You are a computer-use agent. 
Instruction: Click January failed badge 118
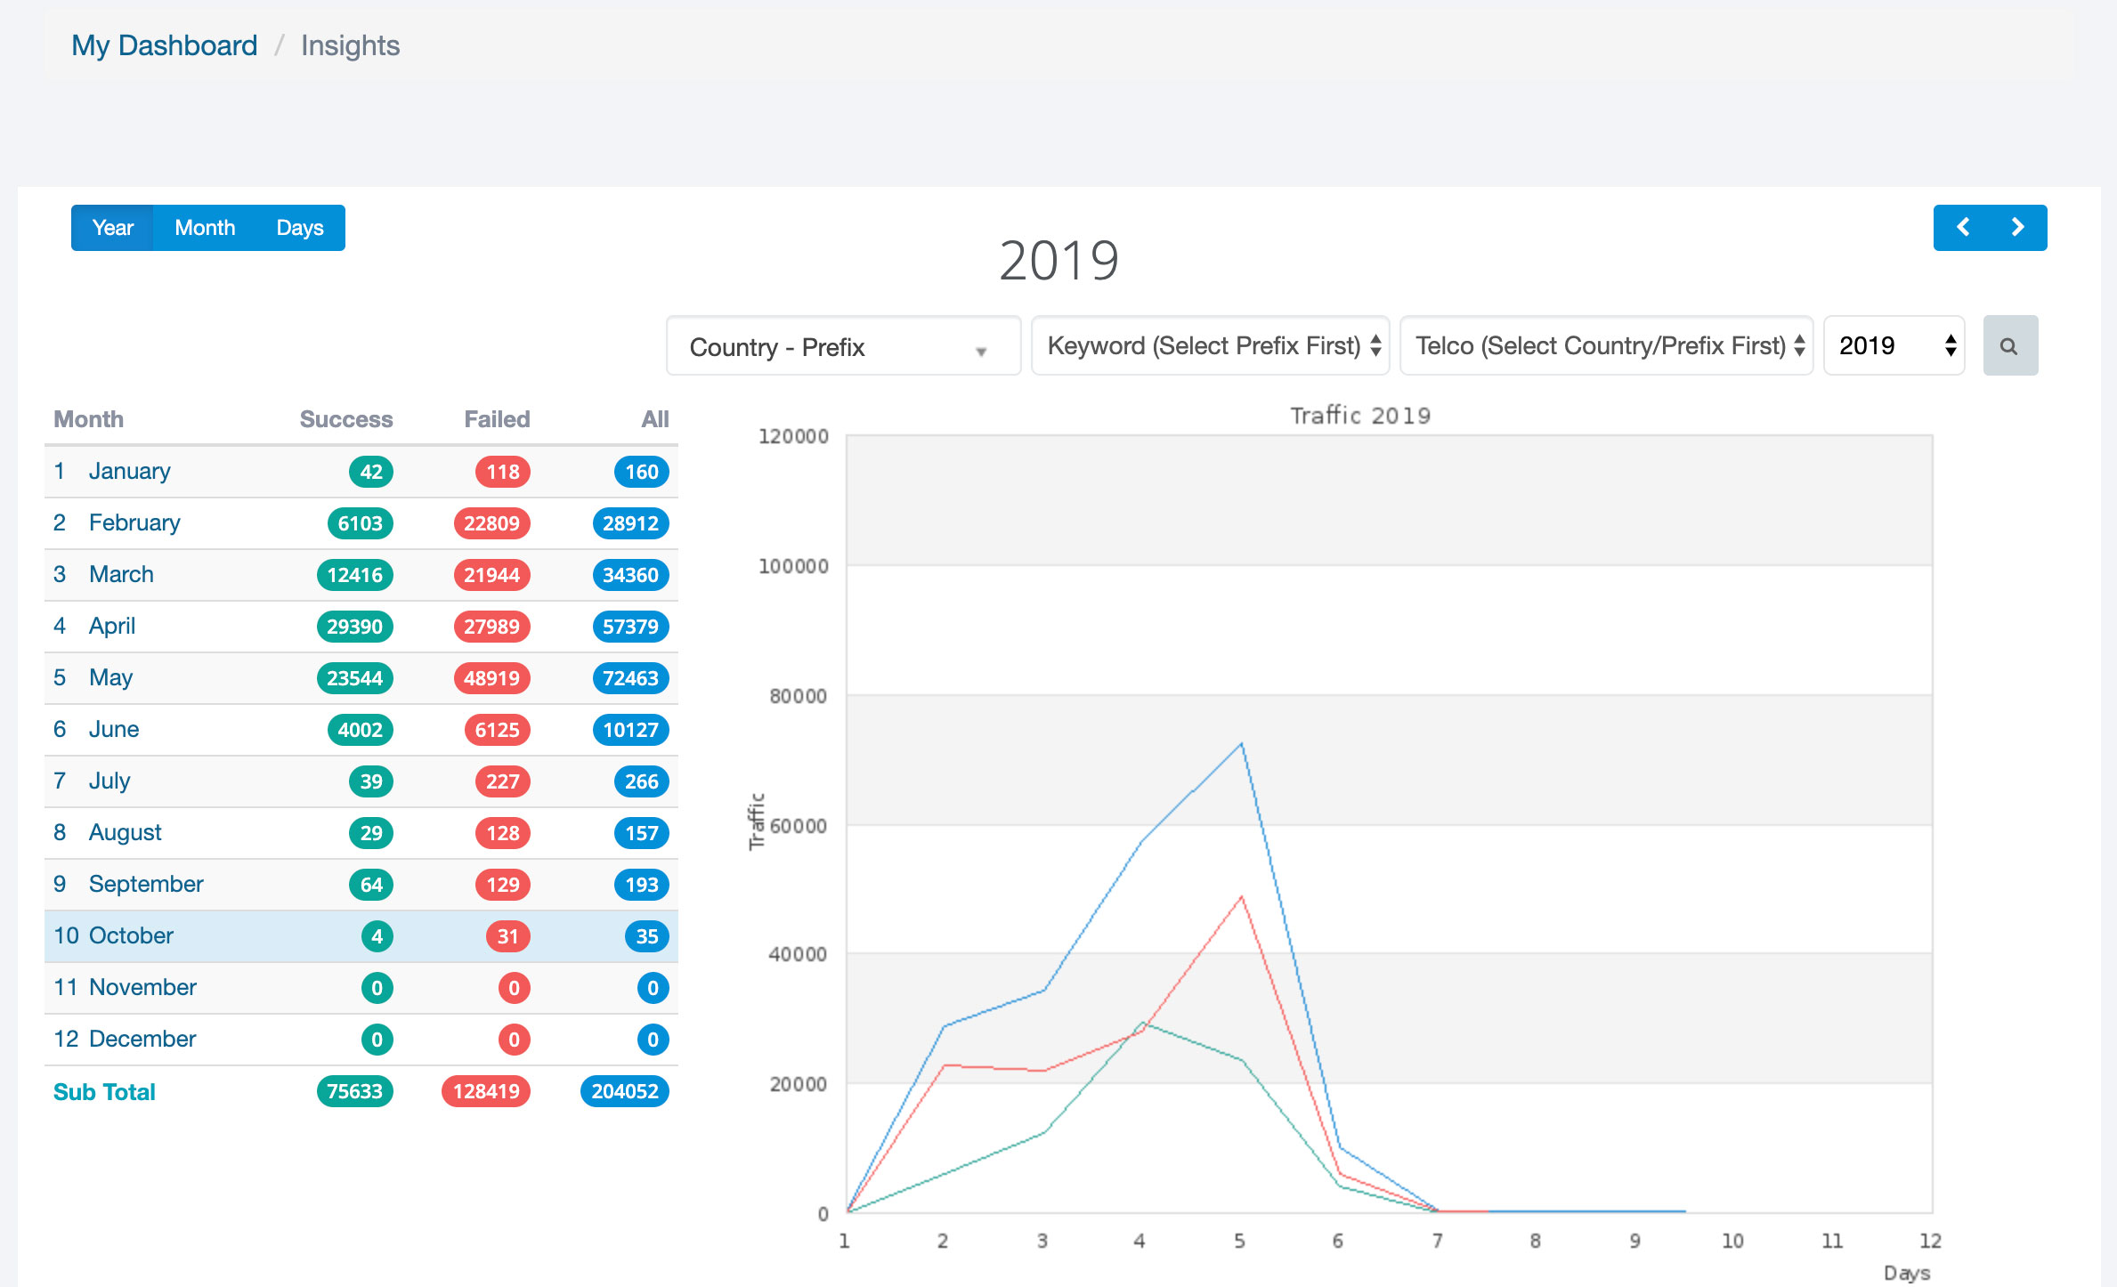503,472
